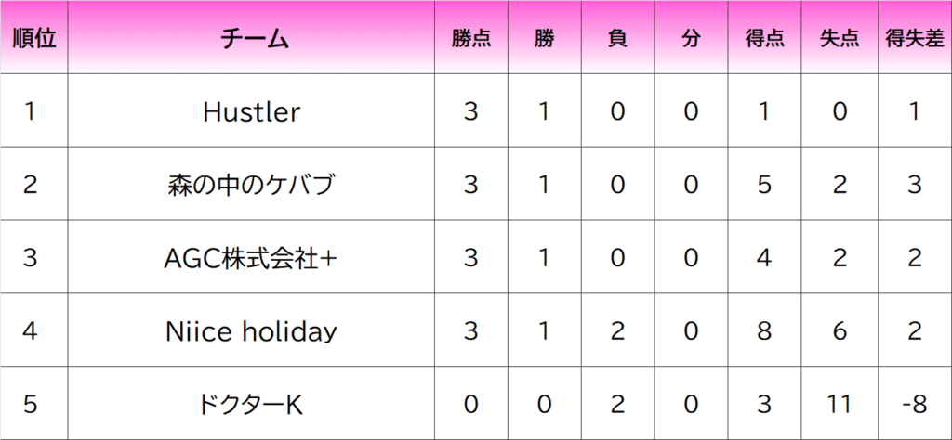The width and height of the screenshot is (952, 440).
Task: Select the ドクターK team cell
Action: (x=252, y=404)
